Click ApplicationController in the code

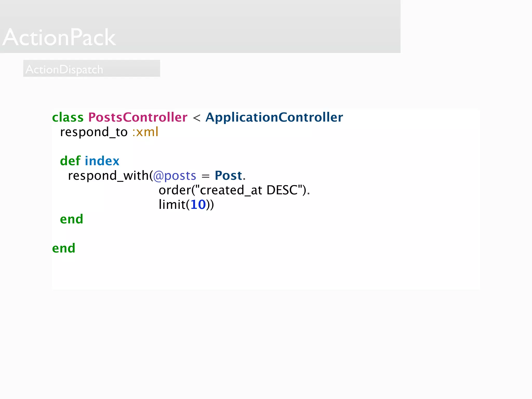tap(274, 118)
